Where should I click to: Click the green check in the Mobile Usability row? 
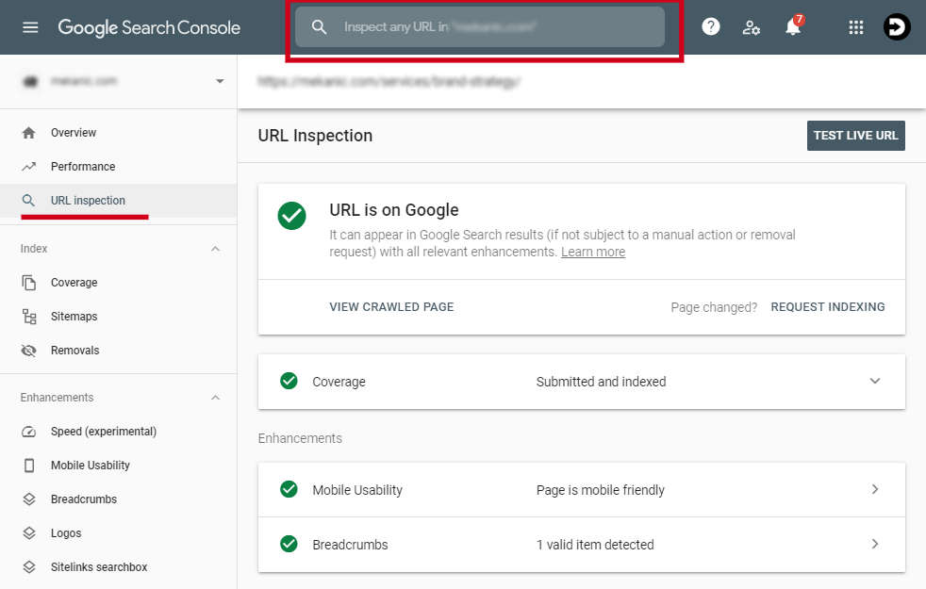[x=289, y=489]
